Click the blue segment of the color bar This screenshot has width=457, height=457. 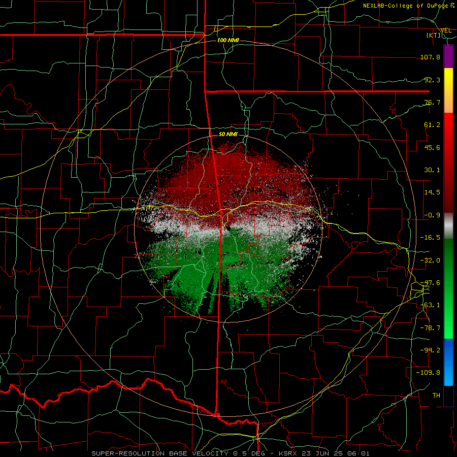448,362
